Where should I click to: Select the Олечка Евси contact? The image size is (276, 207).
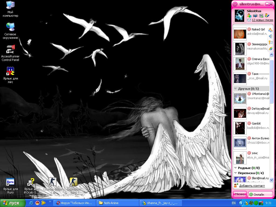click(x=251, y=63)
